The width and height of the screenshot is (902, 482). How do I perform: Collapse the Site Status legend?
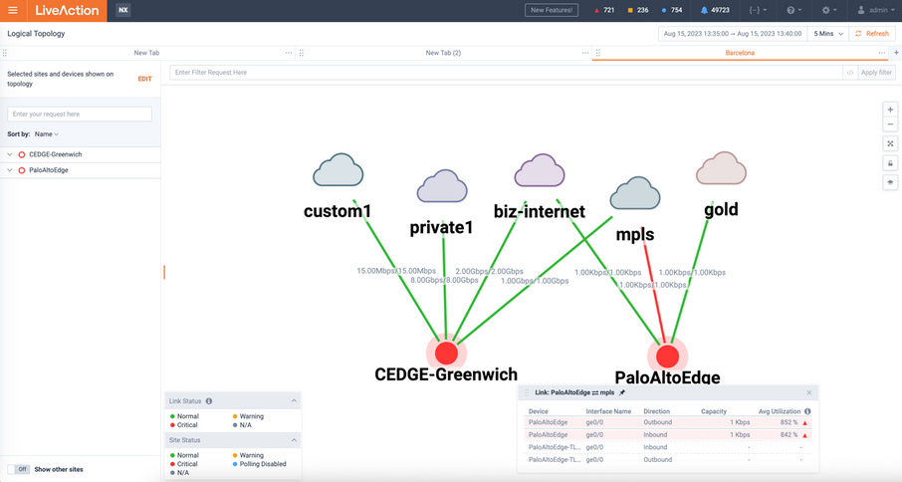294,440
